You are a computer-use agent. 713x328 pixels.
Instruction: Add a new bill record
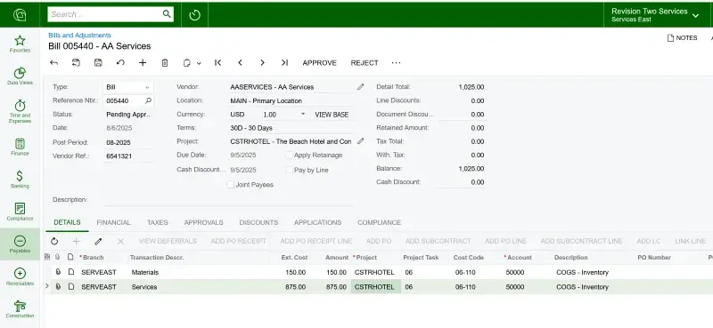pos(143,62)
